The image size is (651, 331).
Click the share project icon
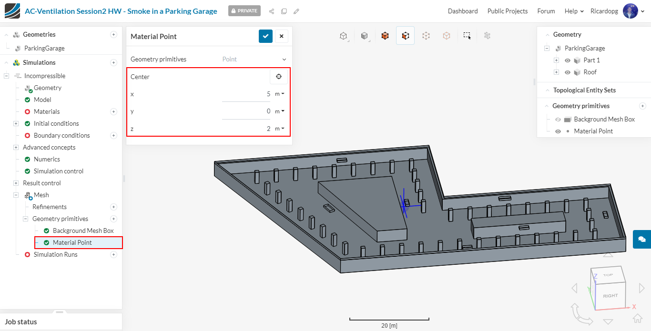pyautogui.click(x=272, y=11)
